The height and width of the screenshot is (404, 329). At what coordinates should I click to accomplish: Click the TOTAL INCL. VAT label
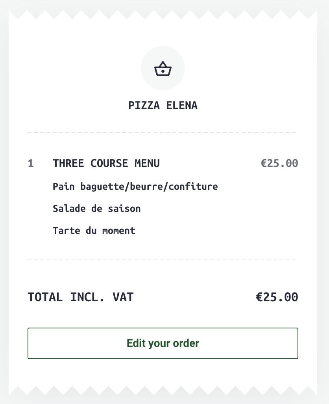[81, 297]
